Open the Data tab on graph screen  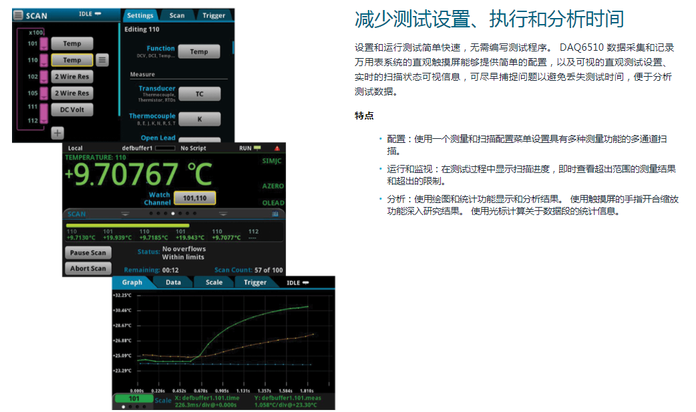(x=173, y=282)
